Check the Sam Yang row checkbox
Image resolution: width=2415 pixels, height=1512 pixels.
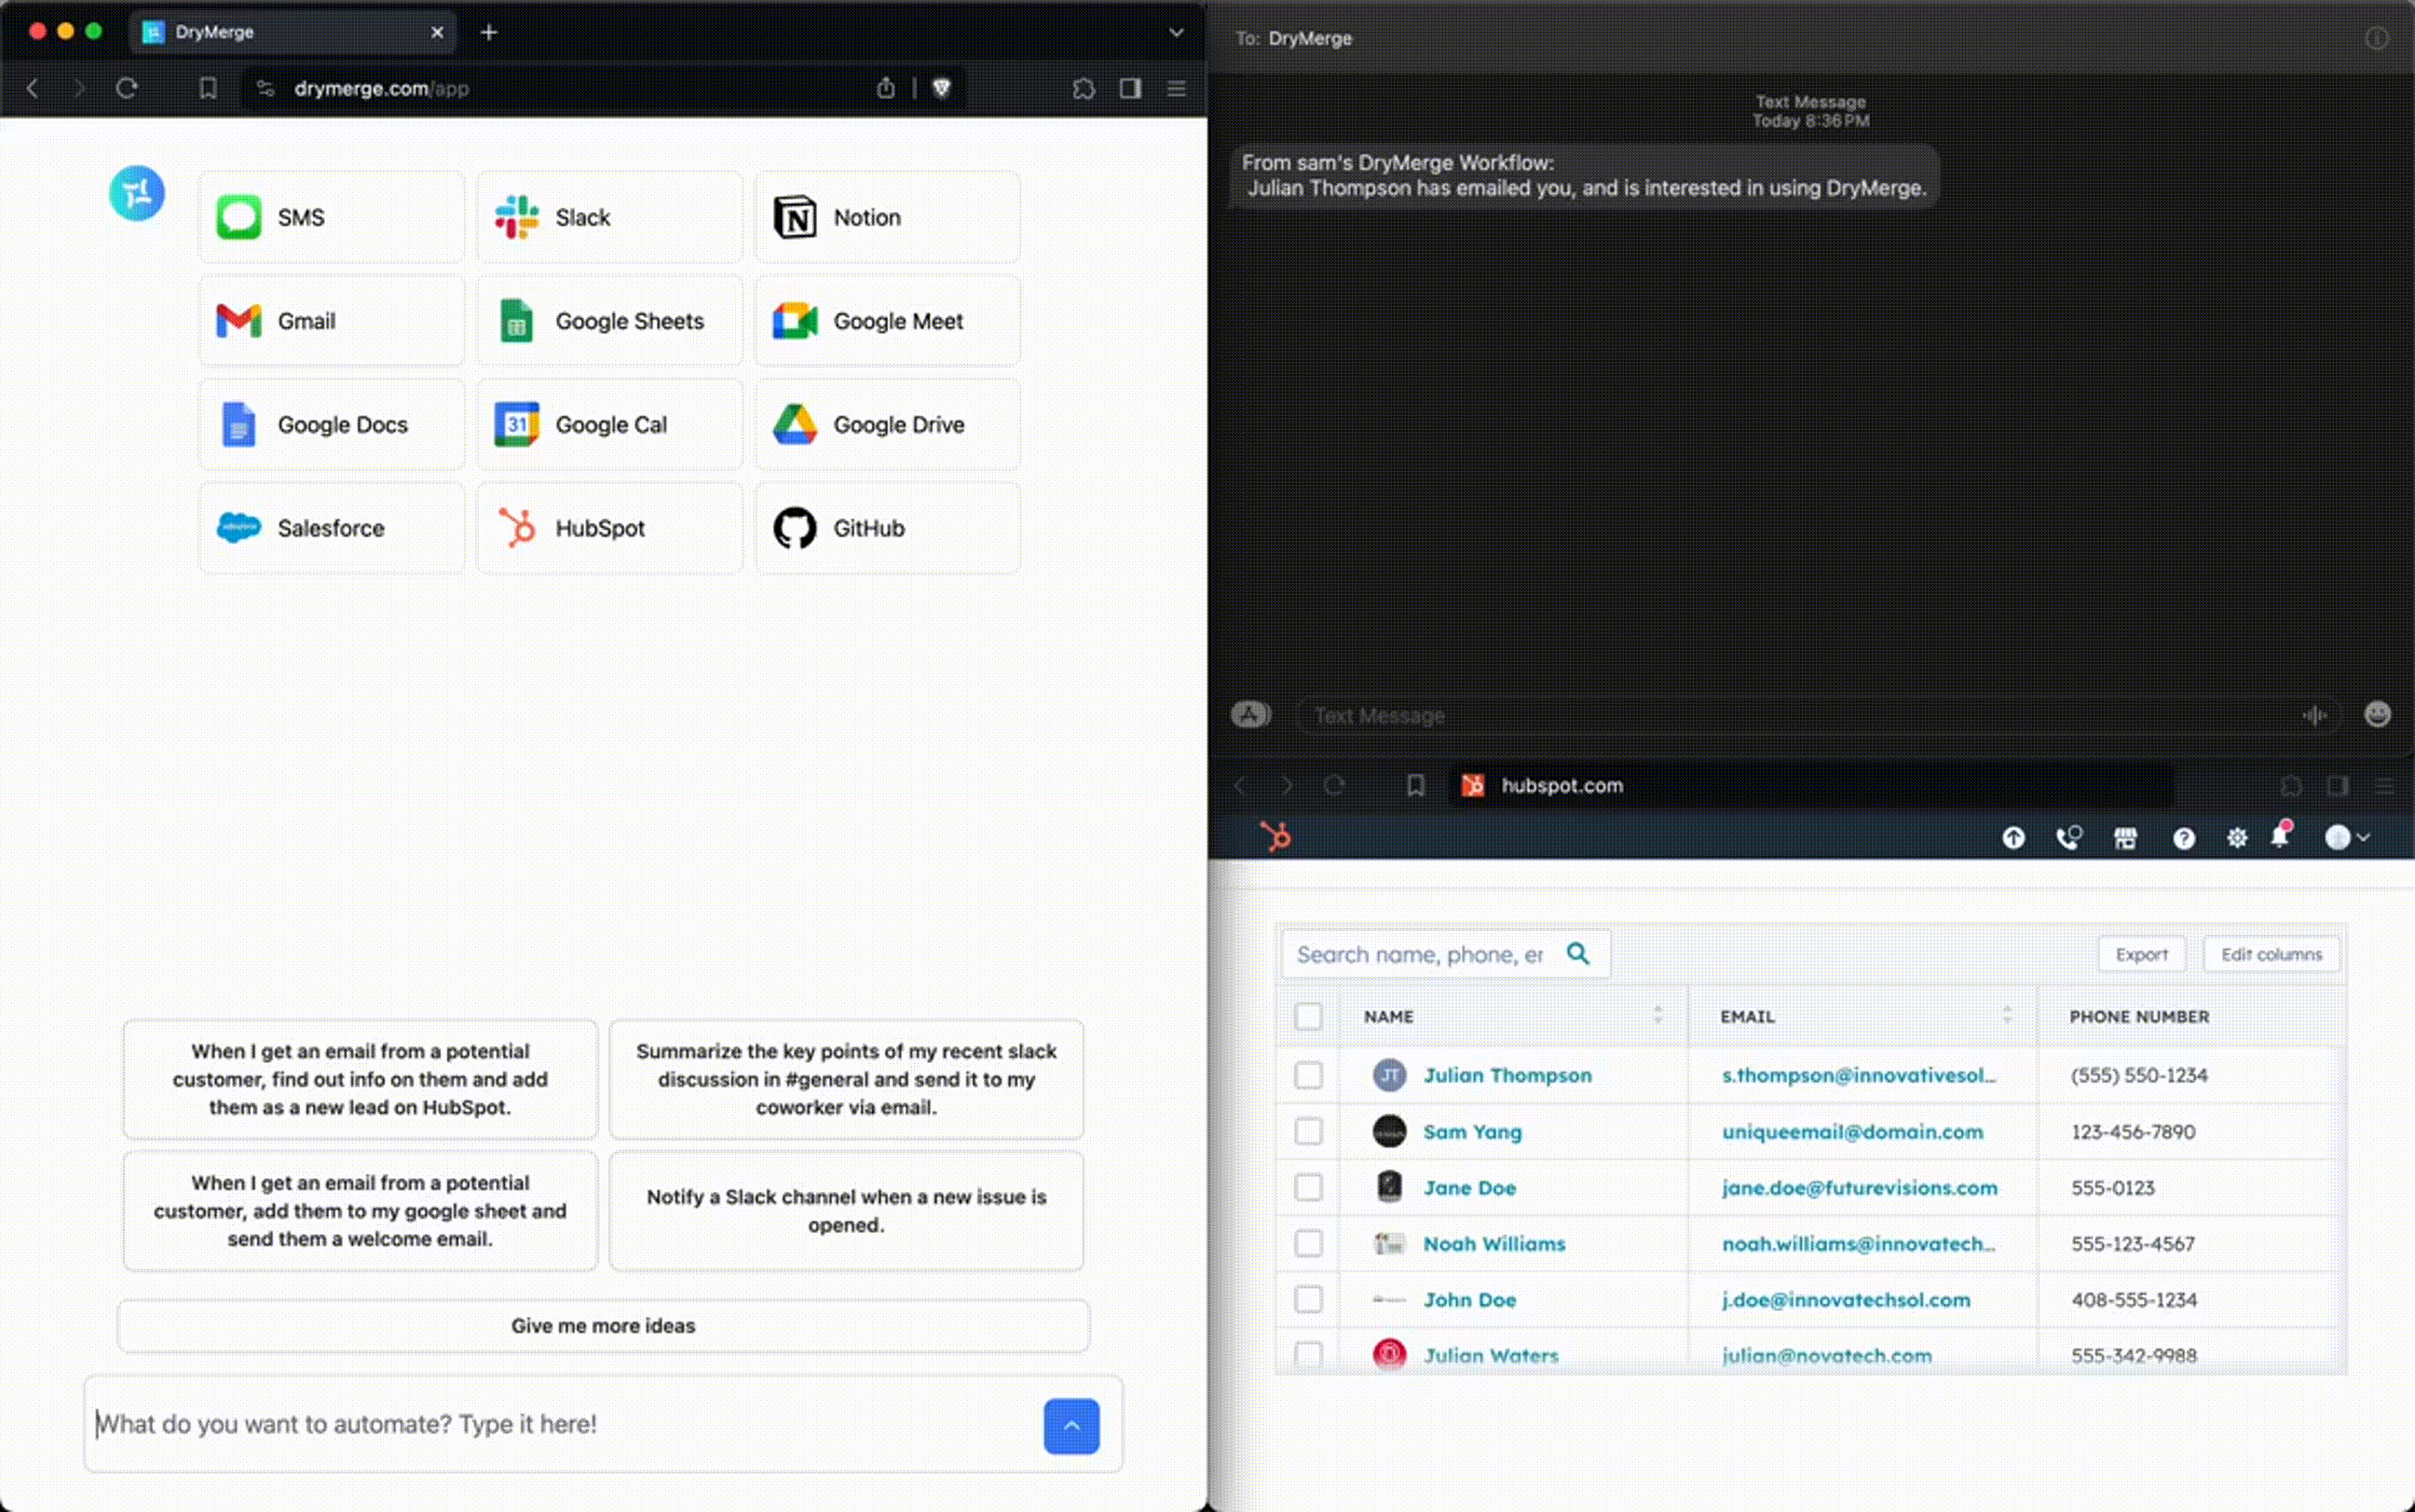point(1307,1131)
